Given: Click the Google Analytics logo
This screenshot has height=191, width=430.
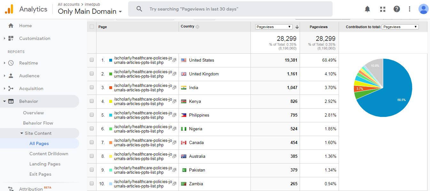Looking at the screenshot, I should click(x=9, y=9).
